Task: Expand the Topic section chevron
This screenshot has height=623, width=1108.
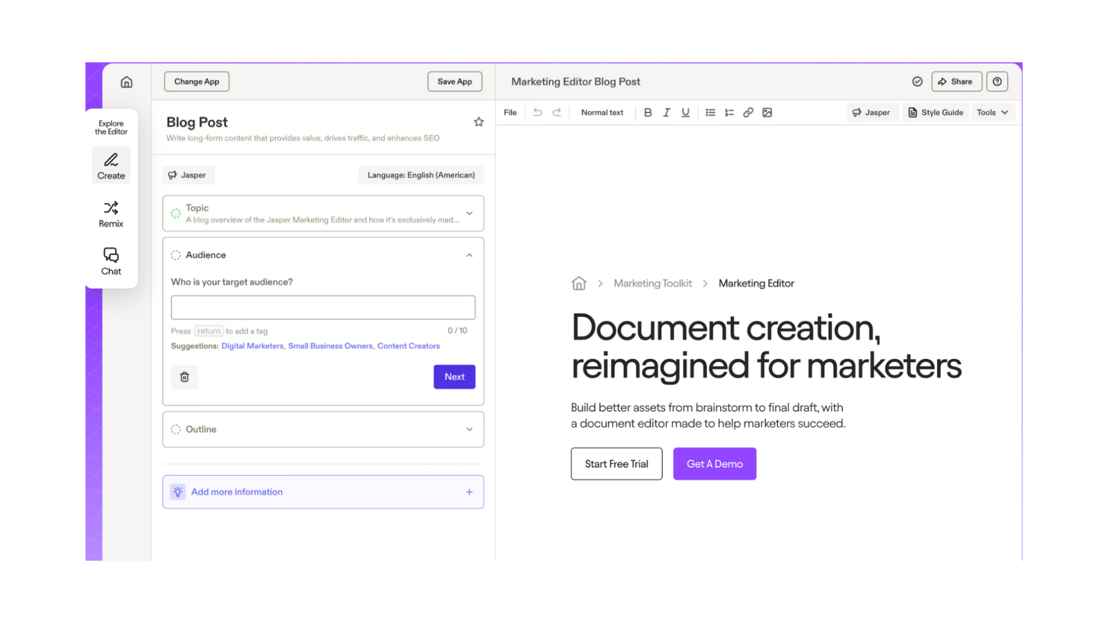Action: coord(469,213)
